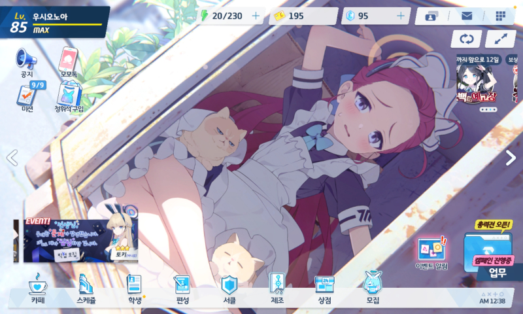Select 카페 in the bottom menu
The image size is (523, 314).
tap(37, 289)
